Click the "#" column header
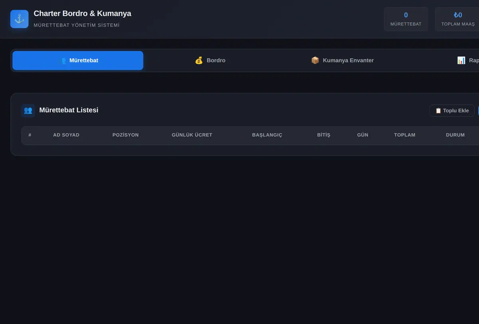Viewport: 479px width, 324px height. click(30, 135)
